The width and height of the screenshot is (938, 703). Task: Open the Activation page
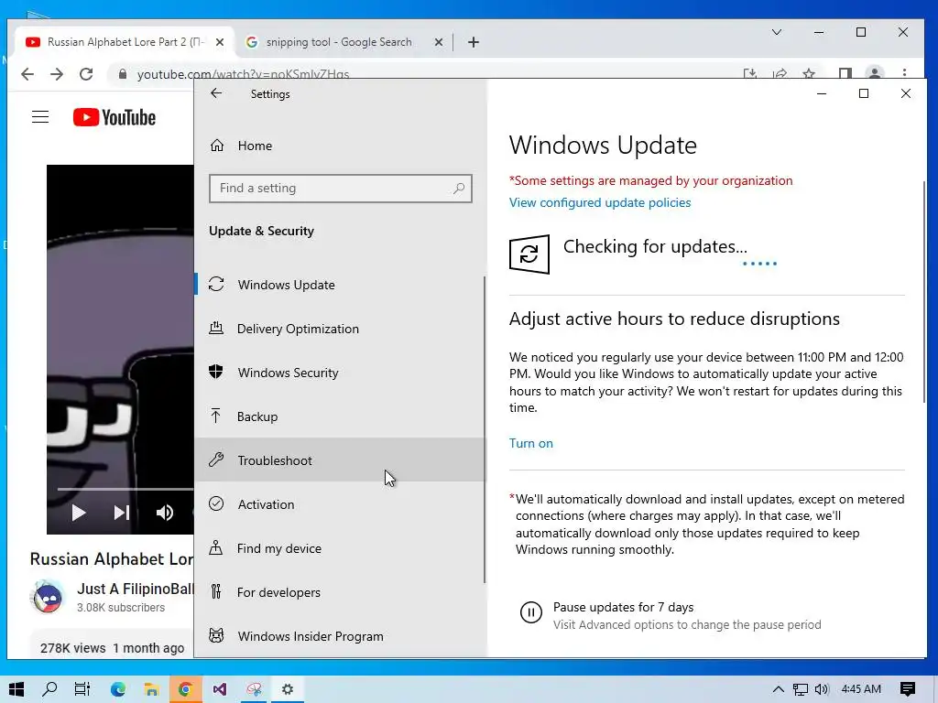(x=340, y=504)
